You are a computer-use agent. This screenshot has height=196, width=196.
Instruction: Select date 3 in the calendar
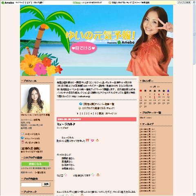[x=159, y=94]
